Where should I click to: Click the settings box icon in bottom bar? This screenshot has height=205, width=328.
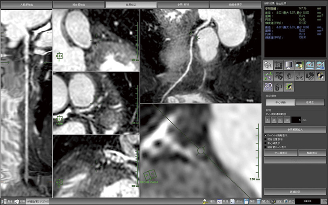273,201
